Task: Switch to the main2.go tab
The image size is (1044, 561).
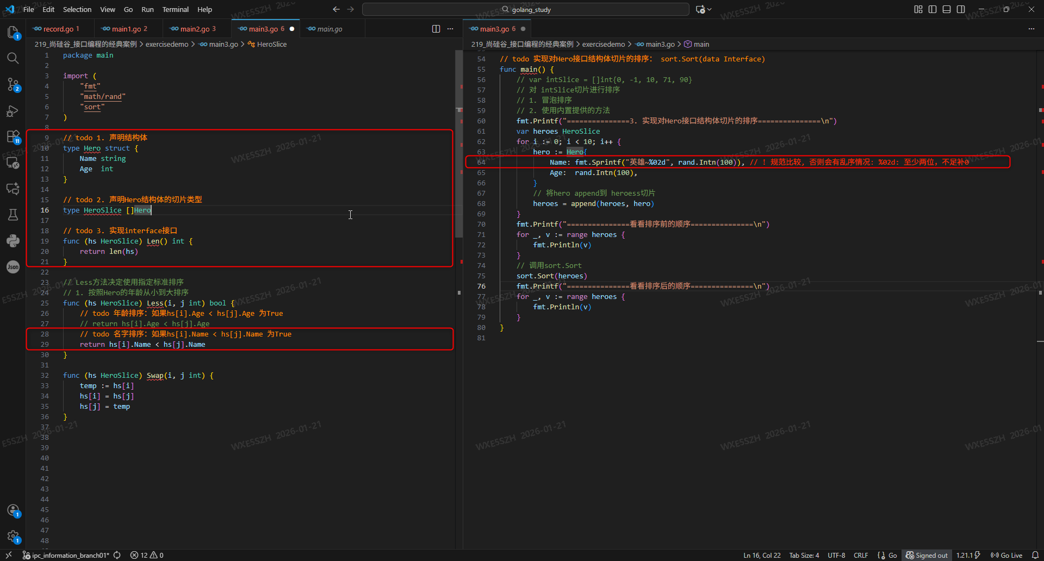Action: point(197,29)
